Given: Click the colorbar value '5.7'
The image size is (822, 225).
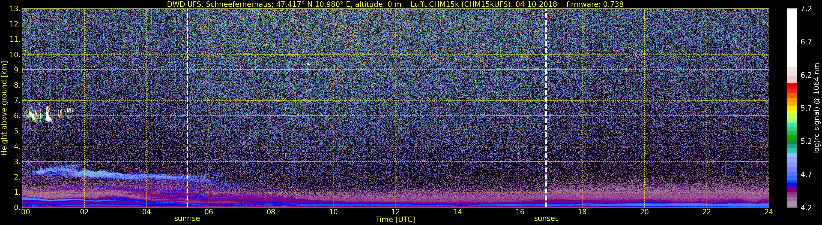Looking at the screenshot, I should coord(806,108).
